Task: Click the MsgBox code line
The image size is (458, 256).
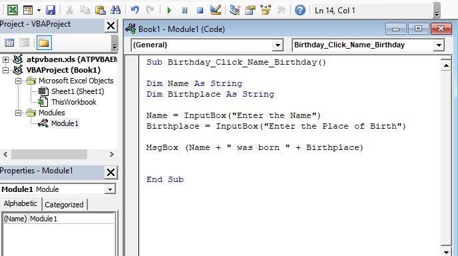Action: 255,147
